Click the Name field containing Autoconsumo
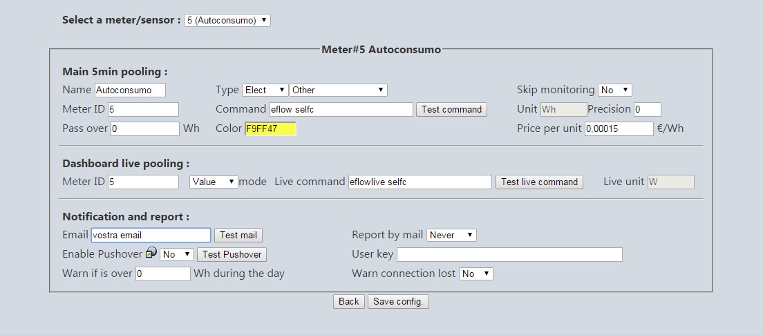Viewport: 763px width, 335px height. [x=130, y=90]
